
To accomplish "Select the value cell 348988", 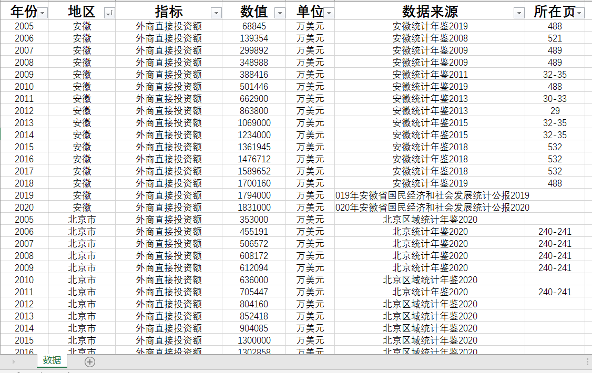I will point(254,62).
